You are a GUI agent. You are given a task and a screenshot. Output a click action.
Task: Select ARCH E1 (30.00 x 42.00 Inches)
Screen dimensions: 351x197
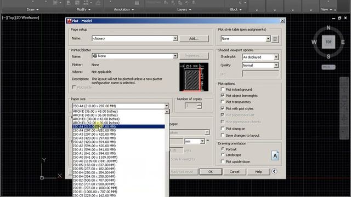(x=118, y=119)
